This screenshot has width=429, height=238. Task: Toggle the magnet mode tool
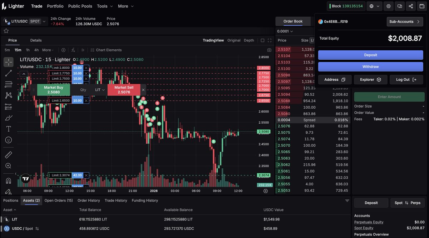coord(9,181)
